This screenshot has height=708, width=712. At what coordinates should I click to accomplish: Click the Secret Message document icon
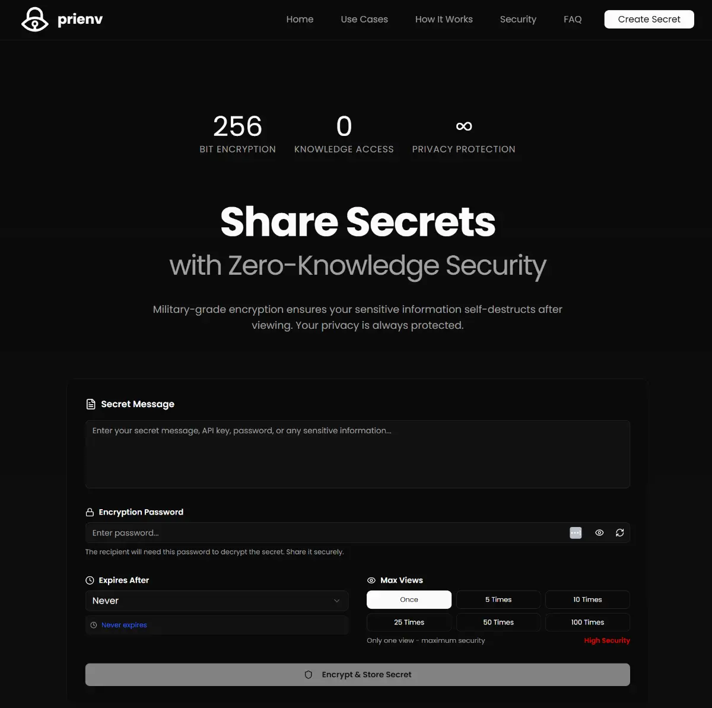[91, 404]
